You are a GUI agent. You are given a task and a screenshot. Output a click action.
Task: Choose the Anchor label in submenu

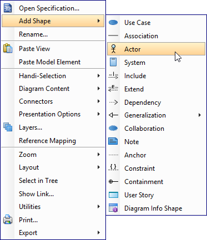135,155
